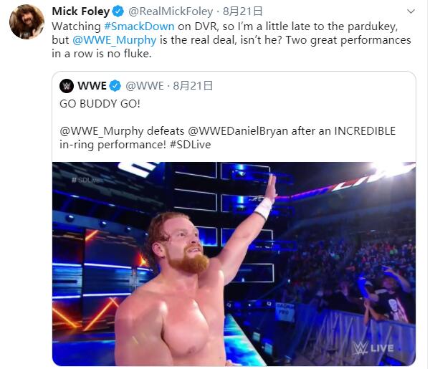This screenshot has height=369, width=430.
Task: Click the @WWE handle in quoted tweet
Action: coord(145,86)
